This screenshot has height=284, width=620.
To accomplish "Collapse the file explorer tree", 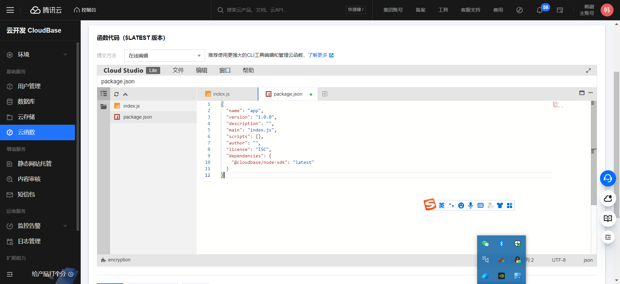I will point(125,94).
